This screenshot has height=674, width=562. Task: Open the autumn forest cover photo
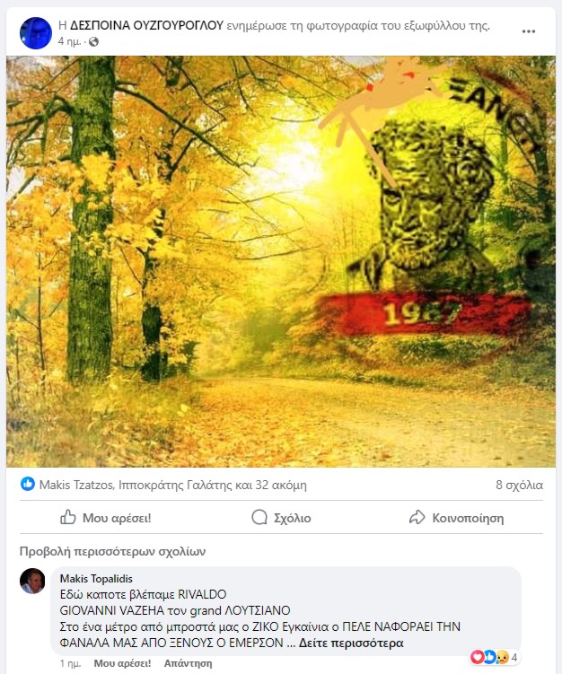point(281,261)
